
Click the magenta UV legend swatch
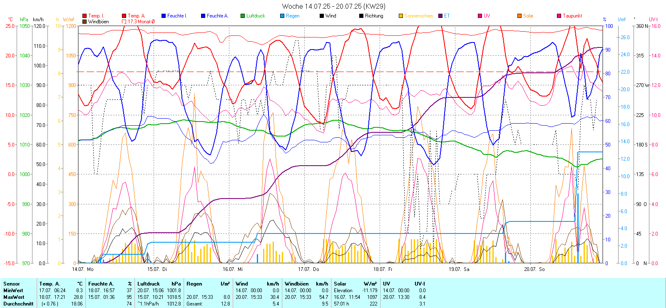coord(480,16)
